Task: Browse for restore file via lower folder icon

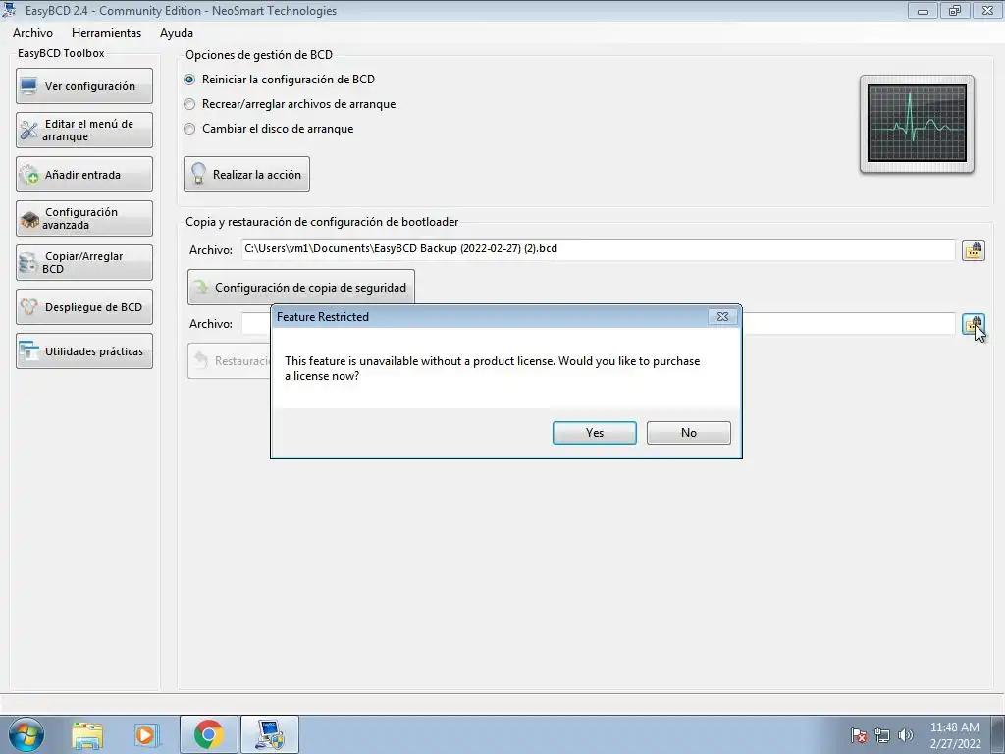Action: 974,324
